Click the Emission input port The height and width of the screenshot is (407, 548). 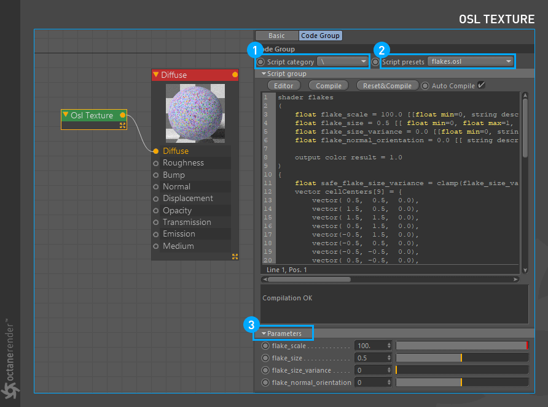click(156, 234)
